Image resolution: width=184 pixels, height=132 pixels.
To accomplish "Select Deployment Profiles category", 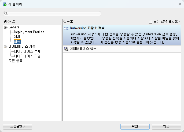I will pyautogui.click(x=29, y=32).
